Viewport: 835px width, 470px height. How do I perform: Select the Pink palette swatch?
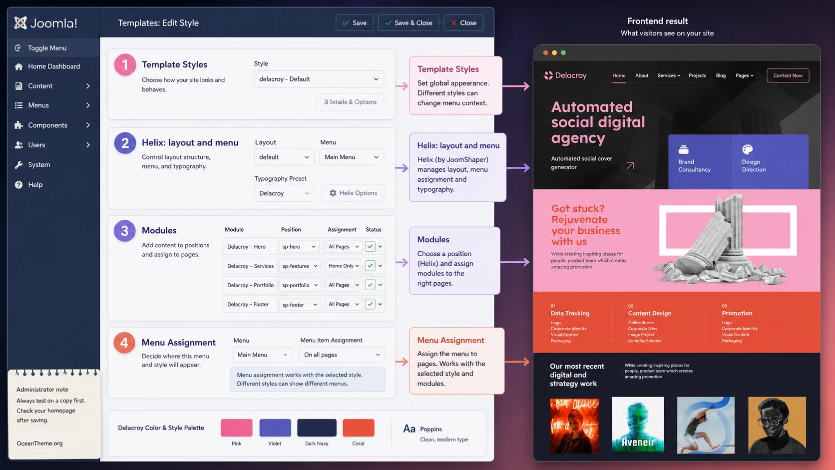pos(237,428)
